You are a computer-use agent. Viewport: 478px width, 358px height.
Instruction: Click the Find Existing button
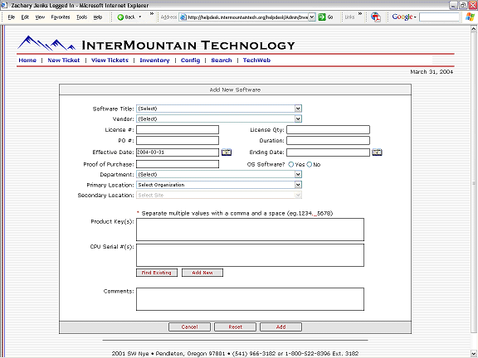point(157,273)
